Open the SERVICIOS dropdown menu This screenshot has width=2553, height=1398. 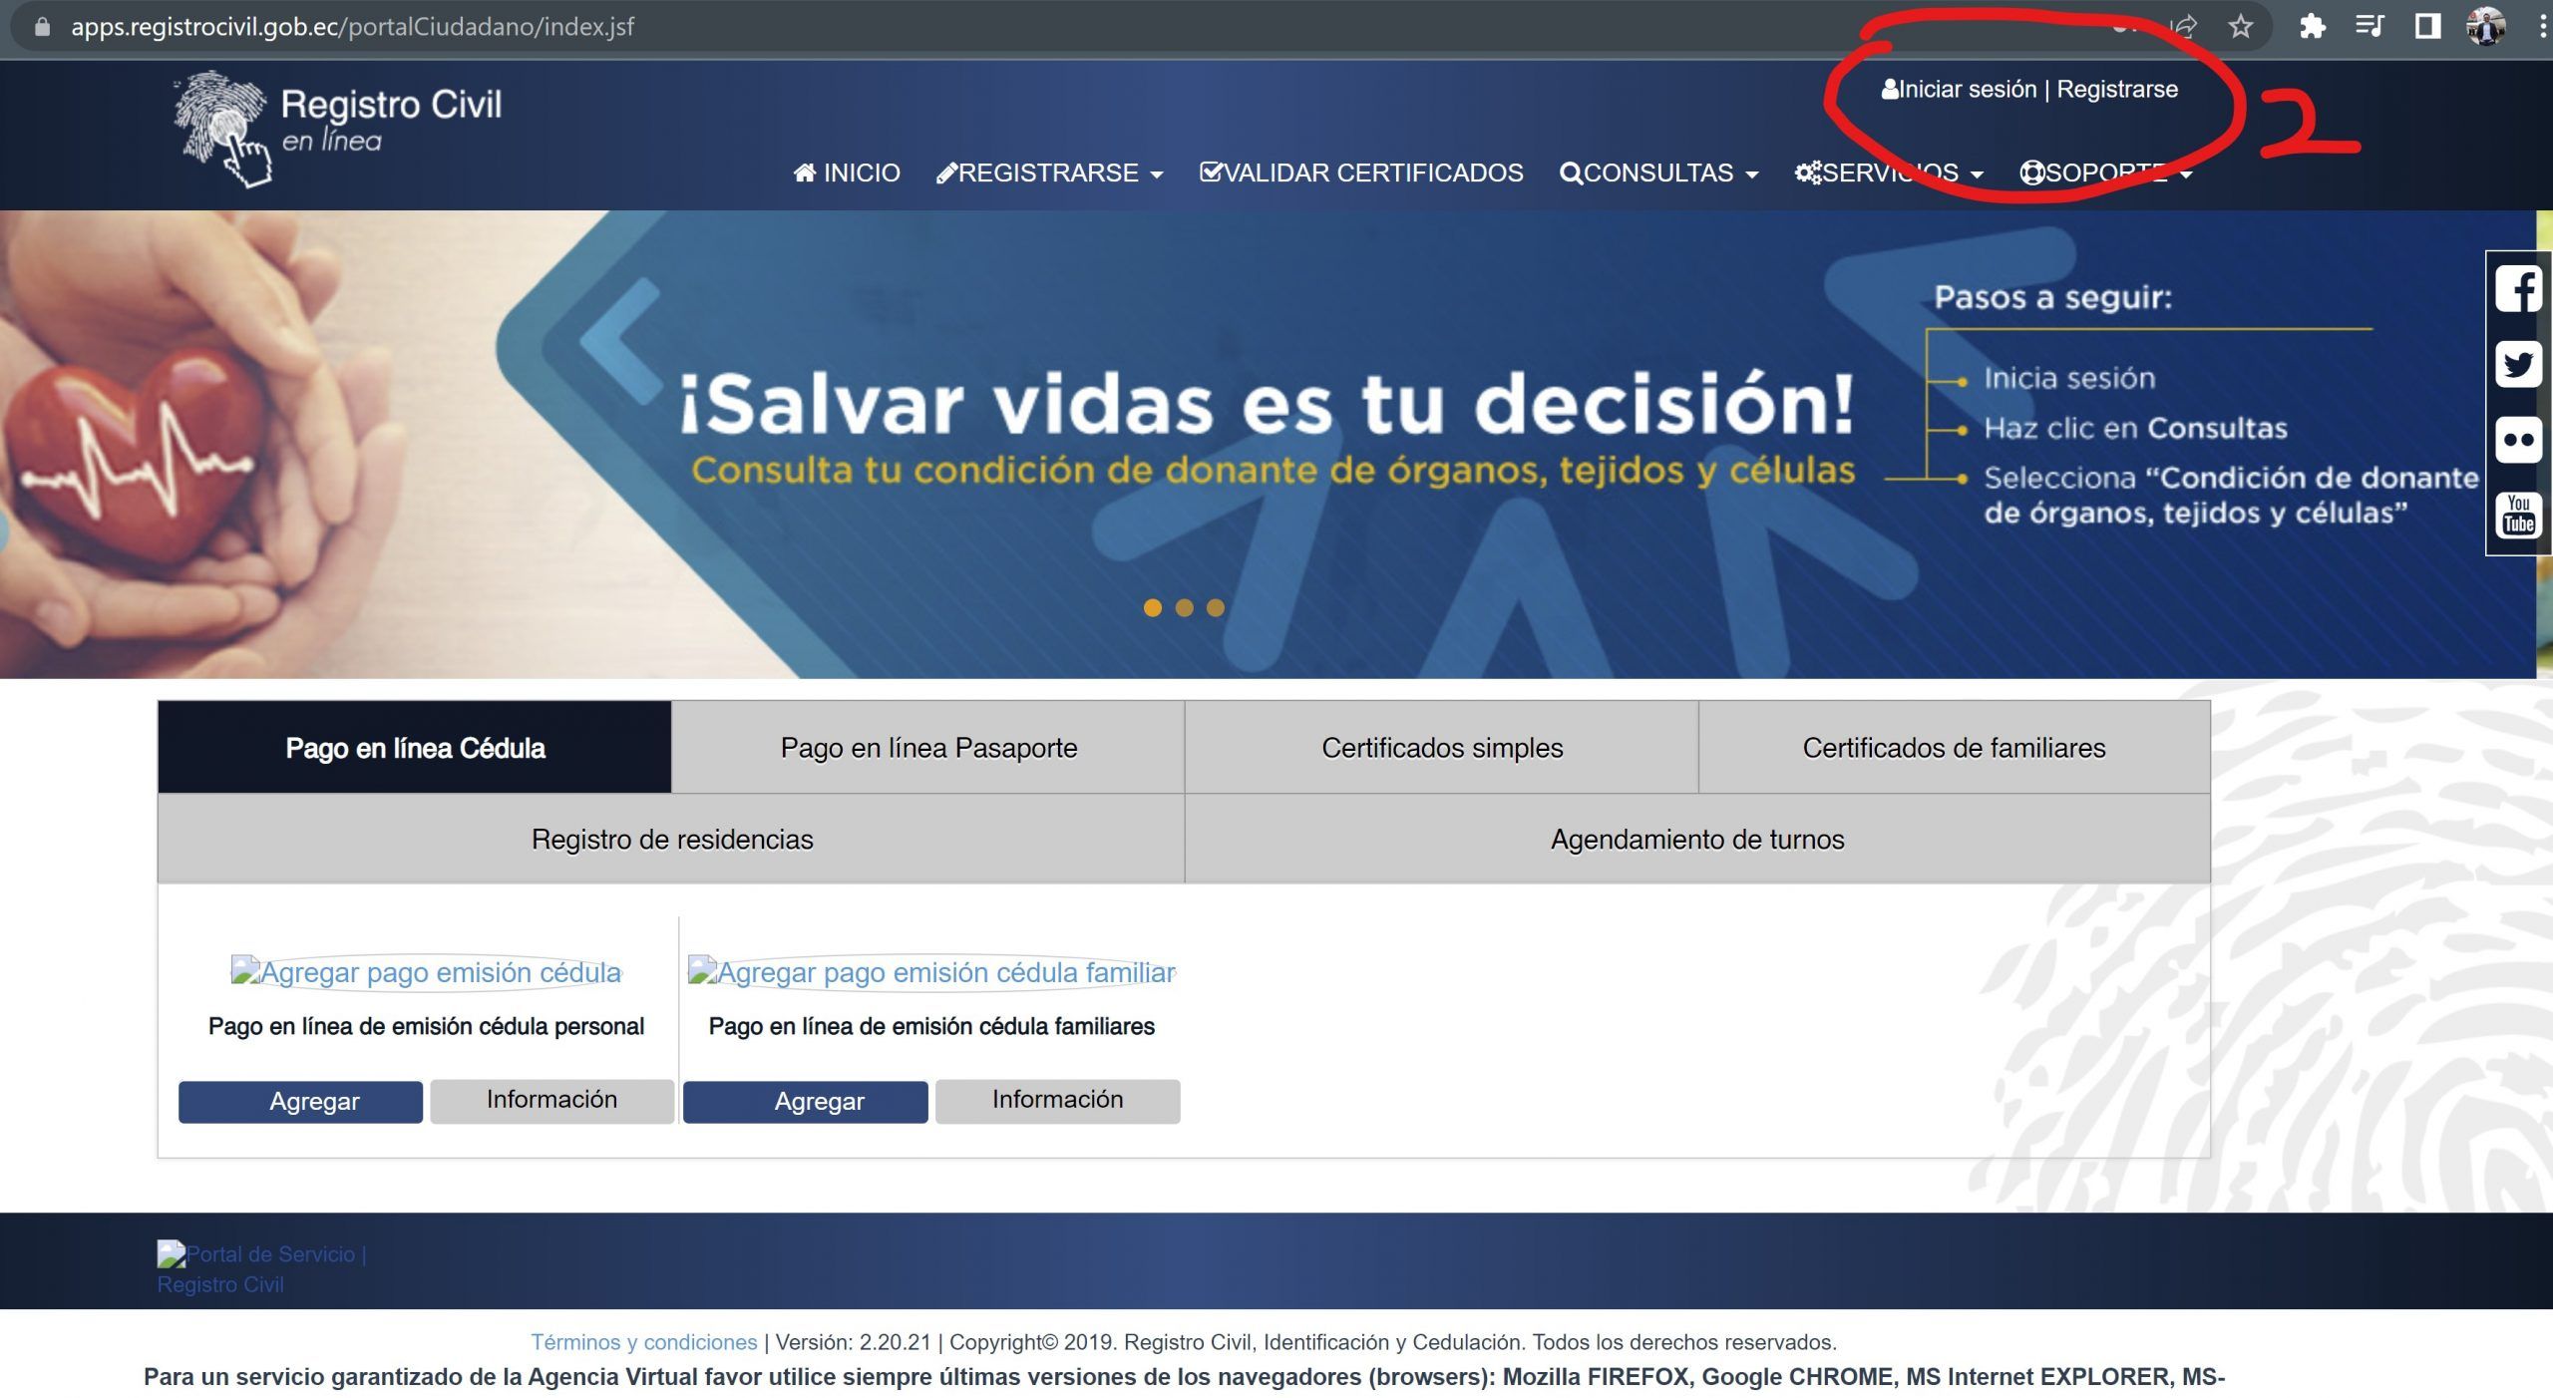1888,174
